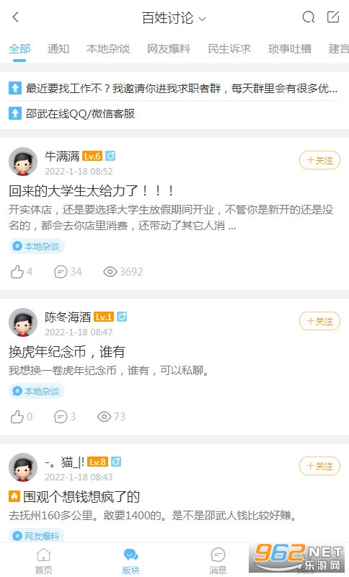Viewport: 349px width, 577px height.
Task: Go back using the top-left arrow
Action: (x=15, y=17)
